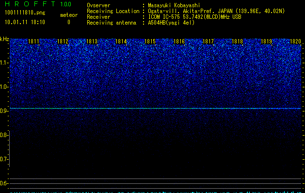Click the Ovserver label
The width and height of the screenshot is (305, 193).
[x=98, y=5]
